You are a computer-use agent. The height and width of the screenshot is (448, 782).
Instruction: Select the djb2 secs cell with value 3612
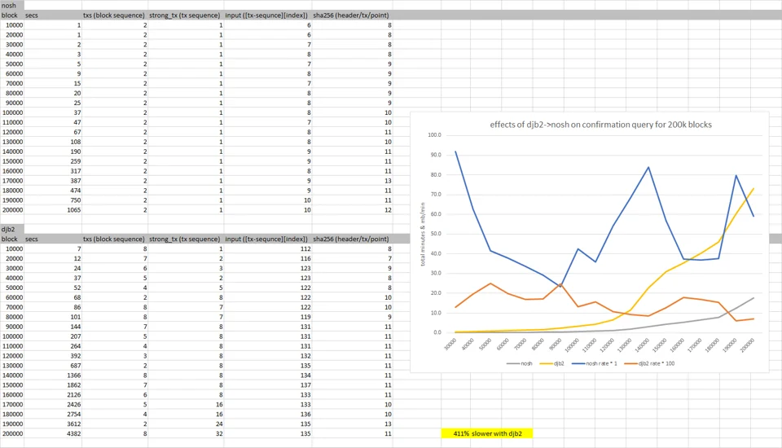coord(53,424)
